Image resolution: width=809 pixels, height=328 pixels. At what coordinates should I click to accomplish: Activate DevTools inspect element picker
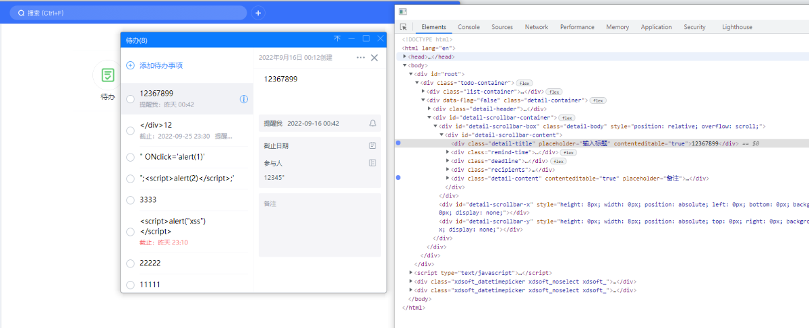pos(403,27)
